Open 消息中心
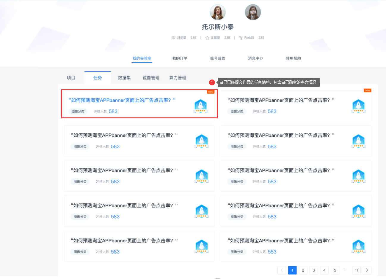386x279 pixels. pyautogui.click(x=256, y=58)
